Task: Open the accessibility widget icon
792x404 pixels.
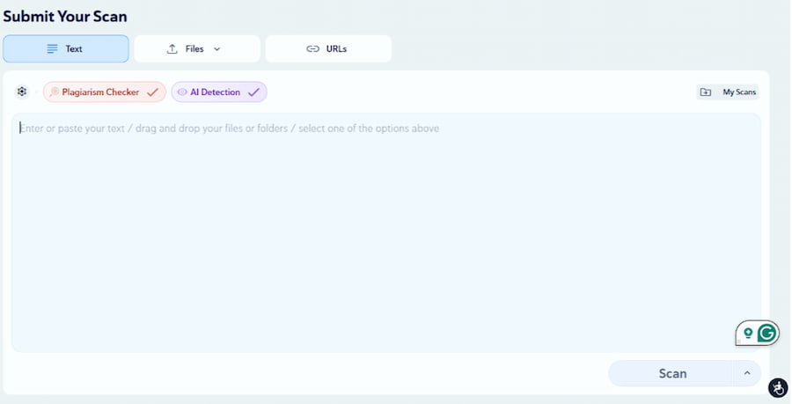Action: click(x=777, y=387)
